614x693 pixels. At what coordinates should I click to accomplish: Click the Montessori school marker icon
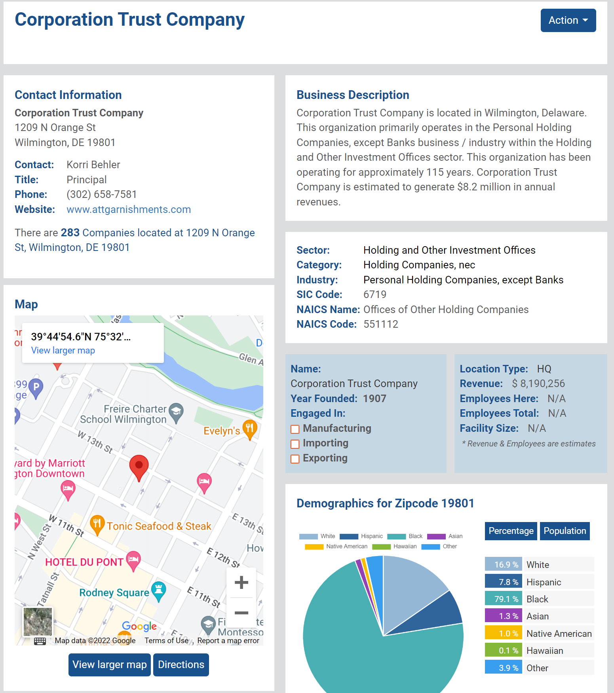coord(208,626)
